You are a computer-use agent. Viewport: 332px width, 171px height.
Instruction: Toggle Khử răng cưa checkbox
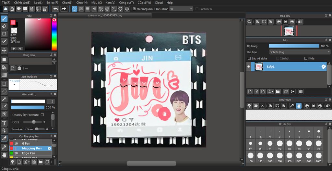(x=134, y=9)
